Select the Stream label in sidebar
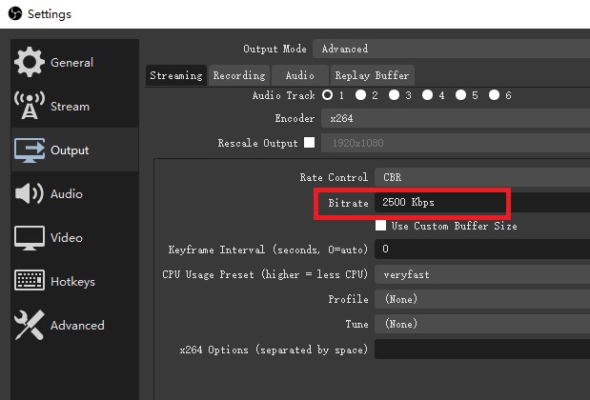 tap(70, 107)
